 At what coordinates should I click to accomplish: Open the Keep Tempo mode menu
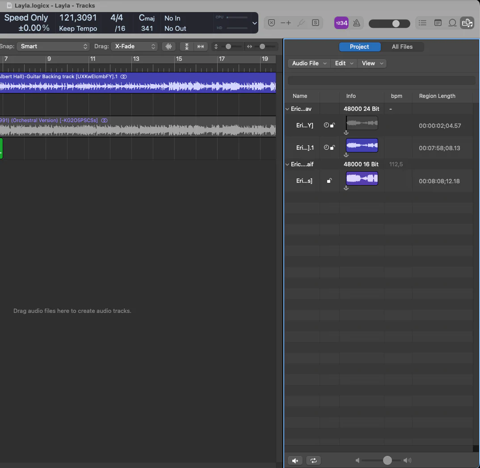[x=78, y=29]
